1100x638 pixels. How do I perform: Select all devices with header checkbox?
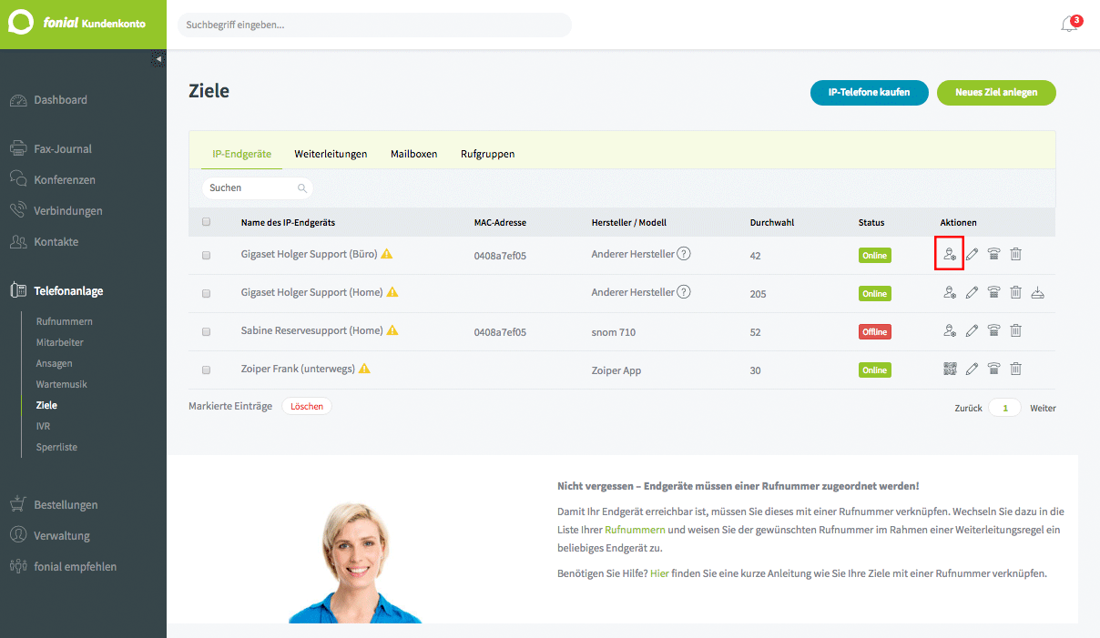pos(206,221)
